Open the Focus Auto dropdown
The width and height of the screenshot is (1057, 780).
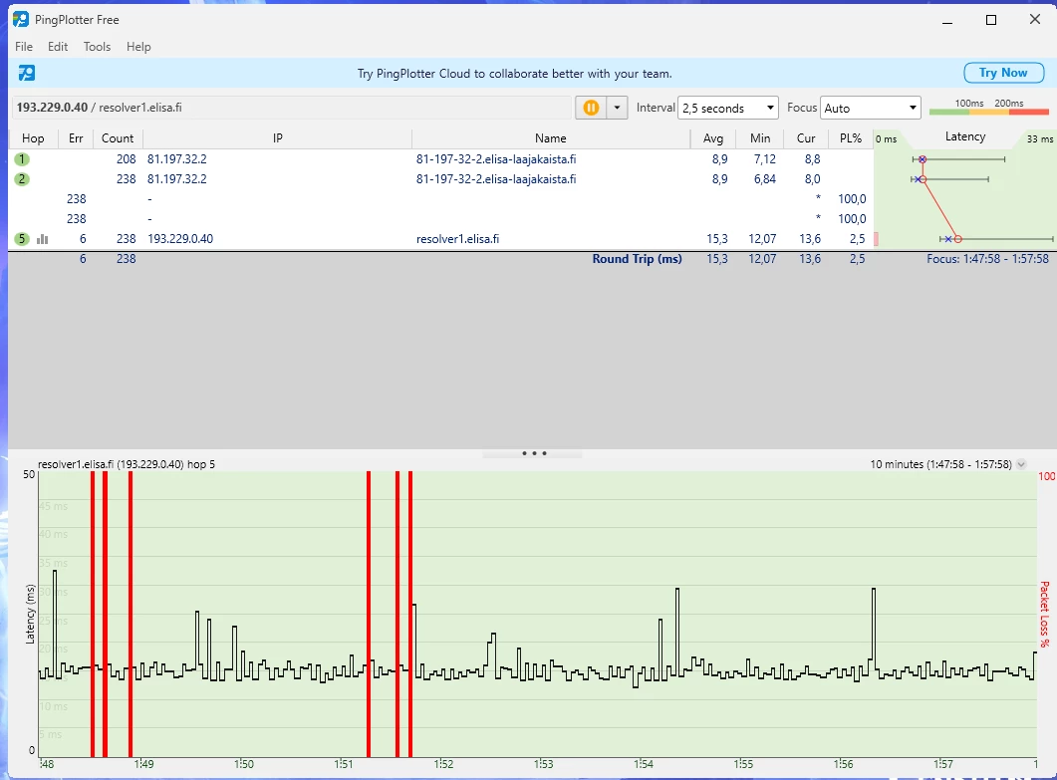click(871, 108)
